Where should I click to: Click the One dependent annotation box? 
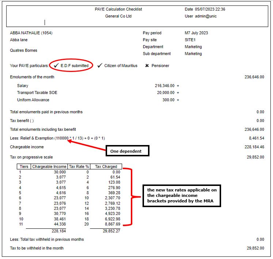click(127, 151)
